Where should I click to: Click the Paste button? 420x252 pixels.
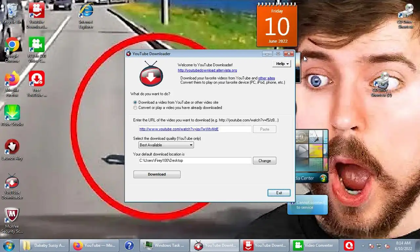[x=264, y=129]
